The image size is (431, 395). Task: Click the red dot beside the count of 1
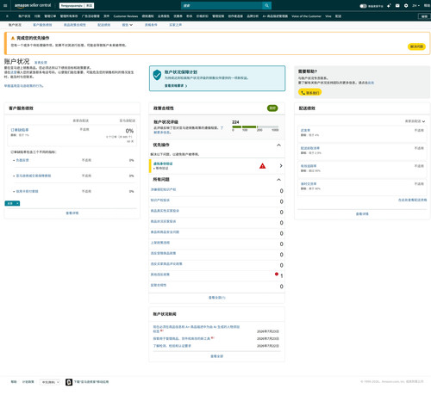coord(277,274)
